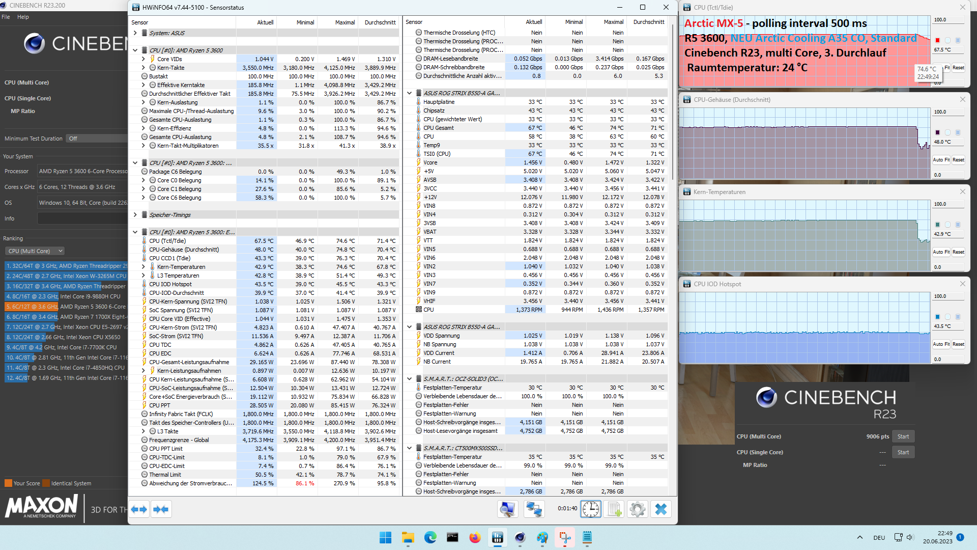Click the blue X close sensors icon
Viewport: 977px width, 550px height.
click(x=660, y=509)
